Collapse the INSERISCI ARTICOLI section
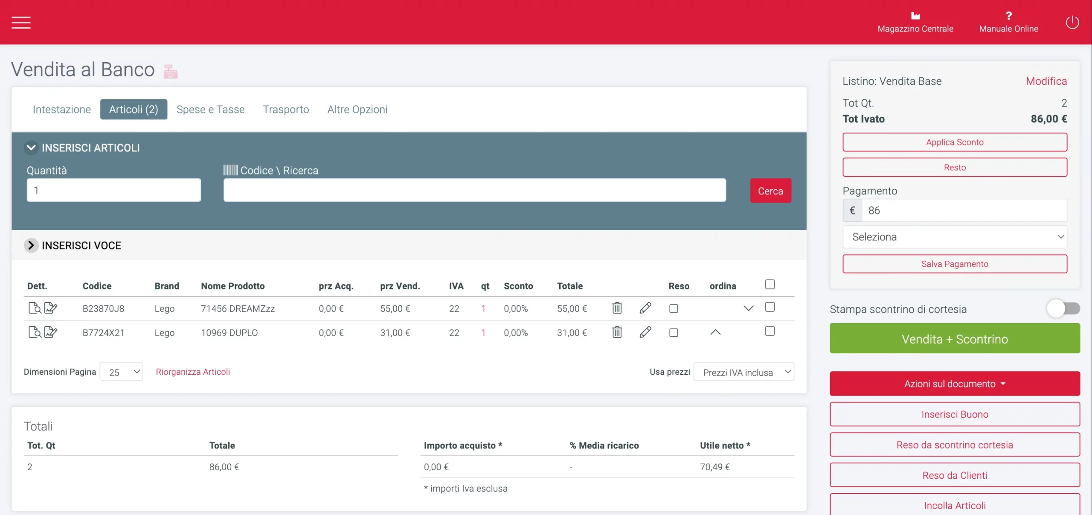The image size is (1092, 515). [31, 148]
